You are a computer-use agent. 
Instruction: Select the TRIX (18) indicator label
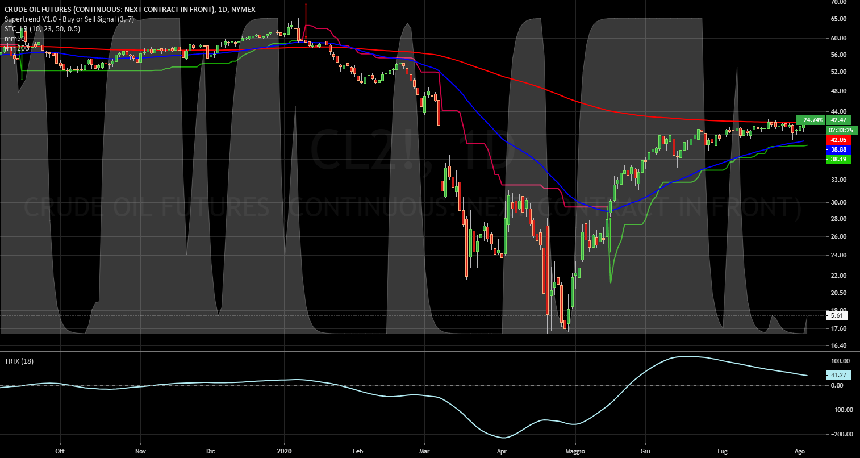point(19,361)
